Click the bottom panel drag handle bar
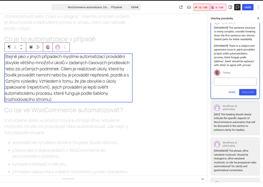The width and height of the screenshot is (263, 187). 68,179
